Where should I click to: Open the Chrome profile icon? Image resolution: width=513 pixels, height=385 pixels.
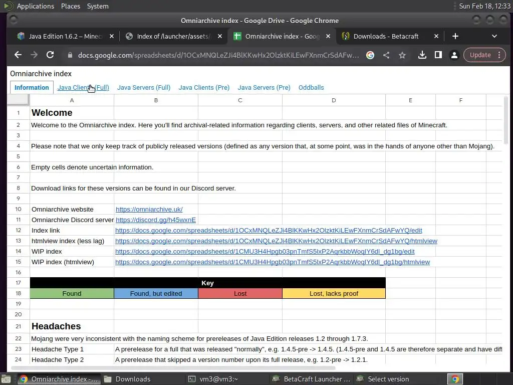click(x=454, y=55)
